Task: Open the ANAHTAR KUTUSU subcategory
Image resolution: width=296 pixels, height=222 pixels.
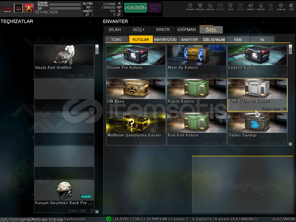Action: (x=165, y=39)
